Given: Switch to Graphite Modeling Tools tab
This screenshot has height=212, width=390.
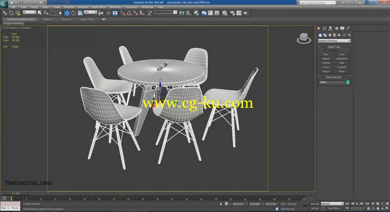Looking at the screenshot, I should click(20, 19).
